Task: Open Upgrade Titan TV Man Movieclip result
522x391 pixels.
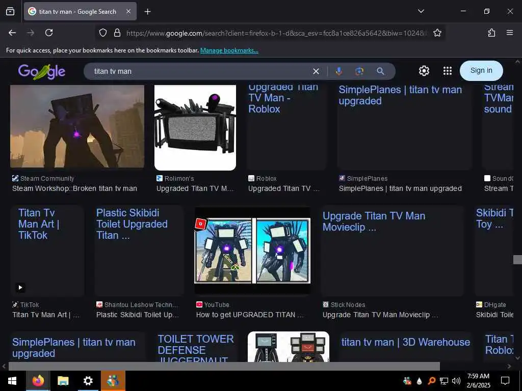Action: click(392, 251)
